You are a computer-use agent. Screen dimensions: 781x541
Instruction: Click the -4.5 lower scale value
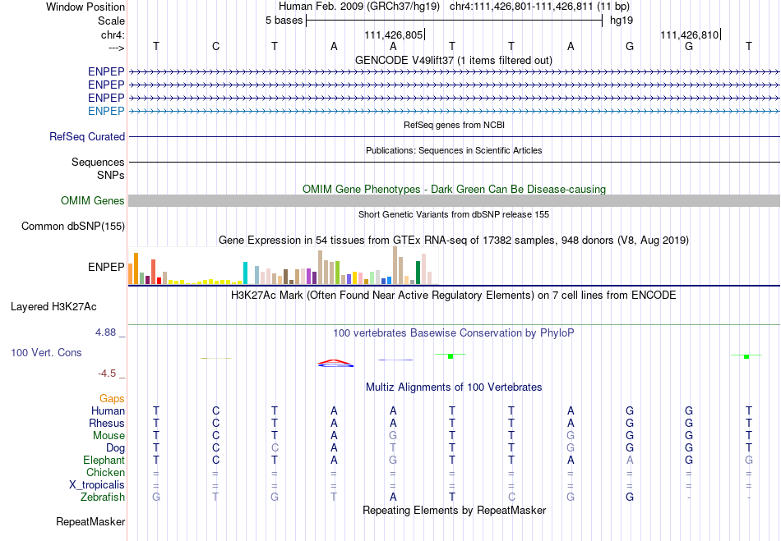click(107, 373)
